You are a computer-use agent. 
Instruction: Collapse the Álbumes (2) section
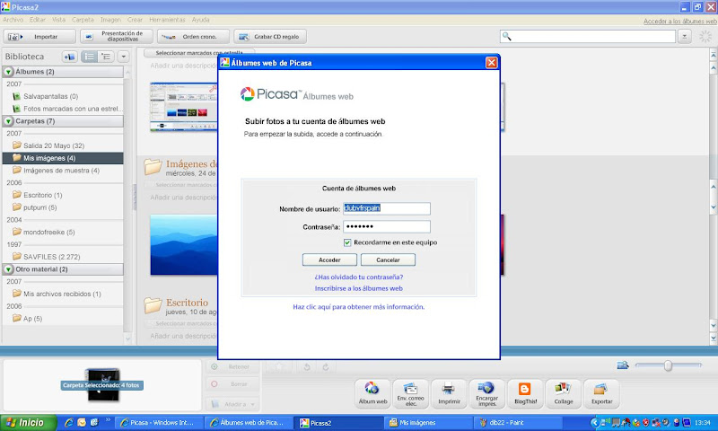tap(8, 72)
